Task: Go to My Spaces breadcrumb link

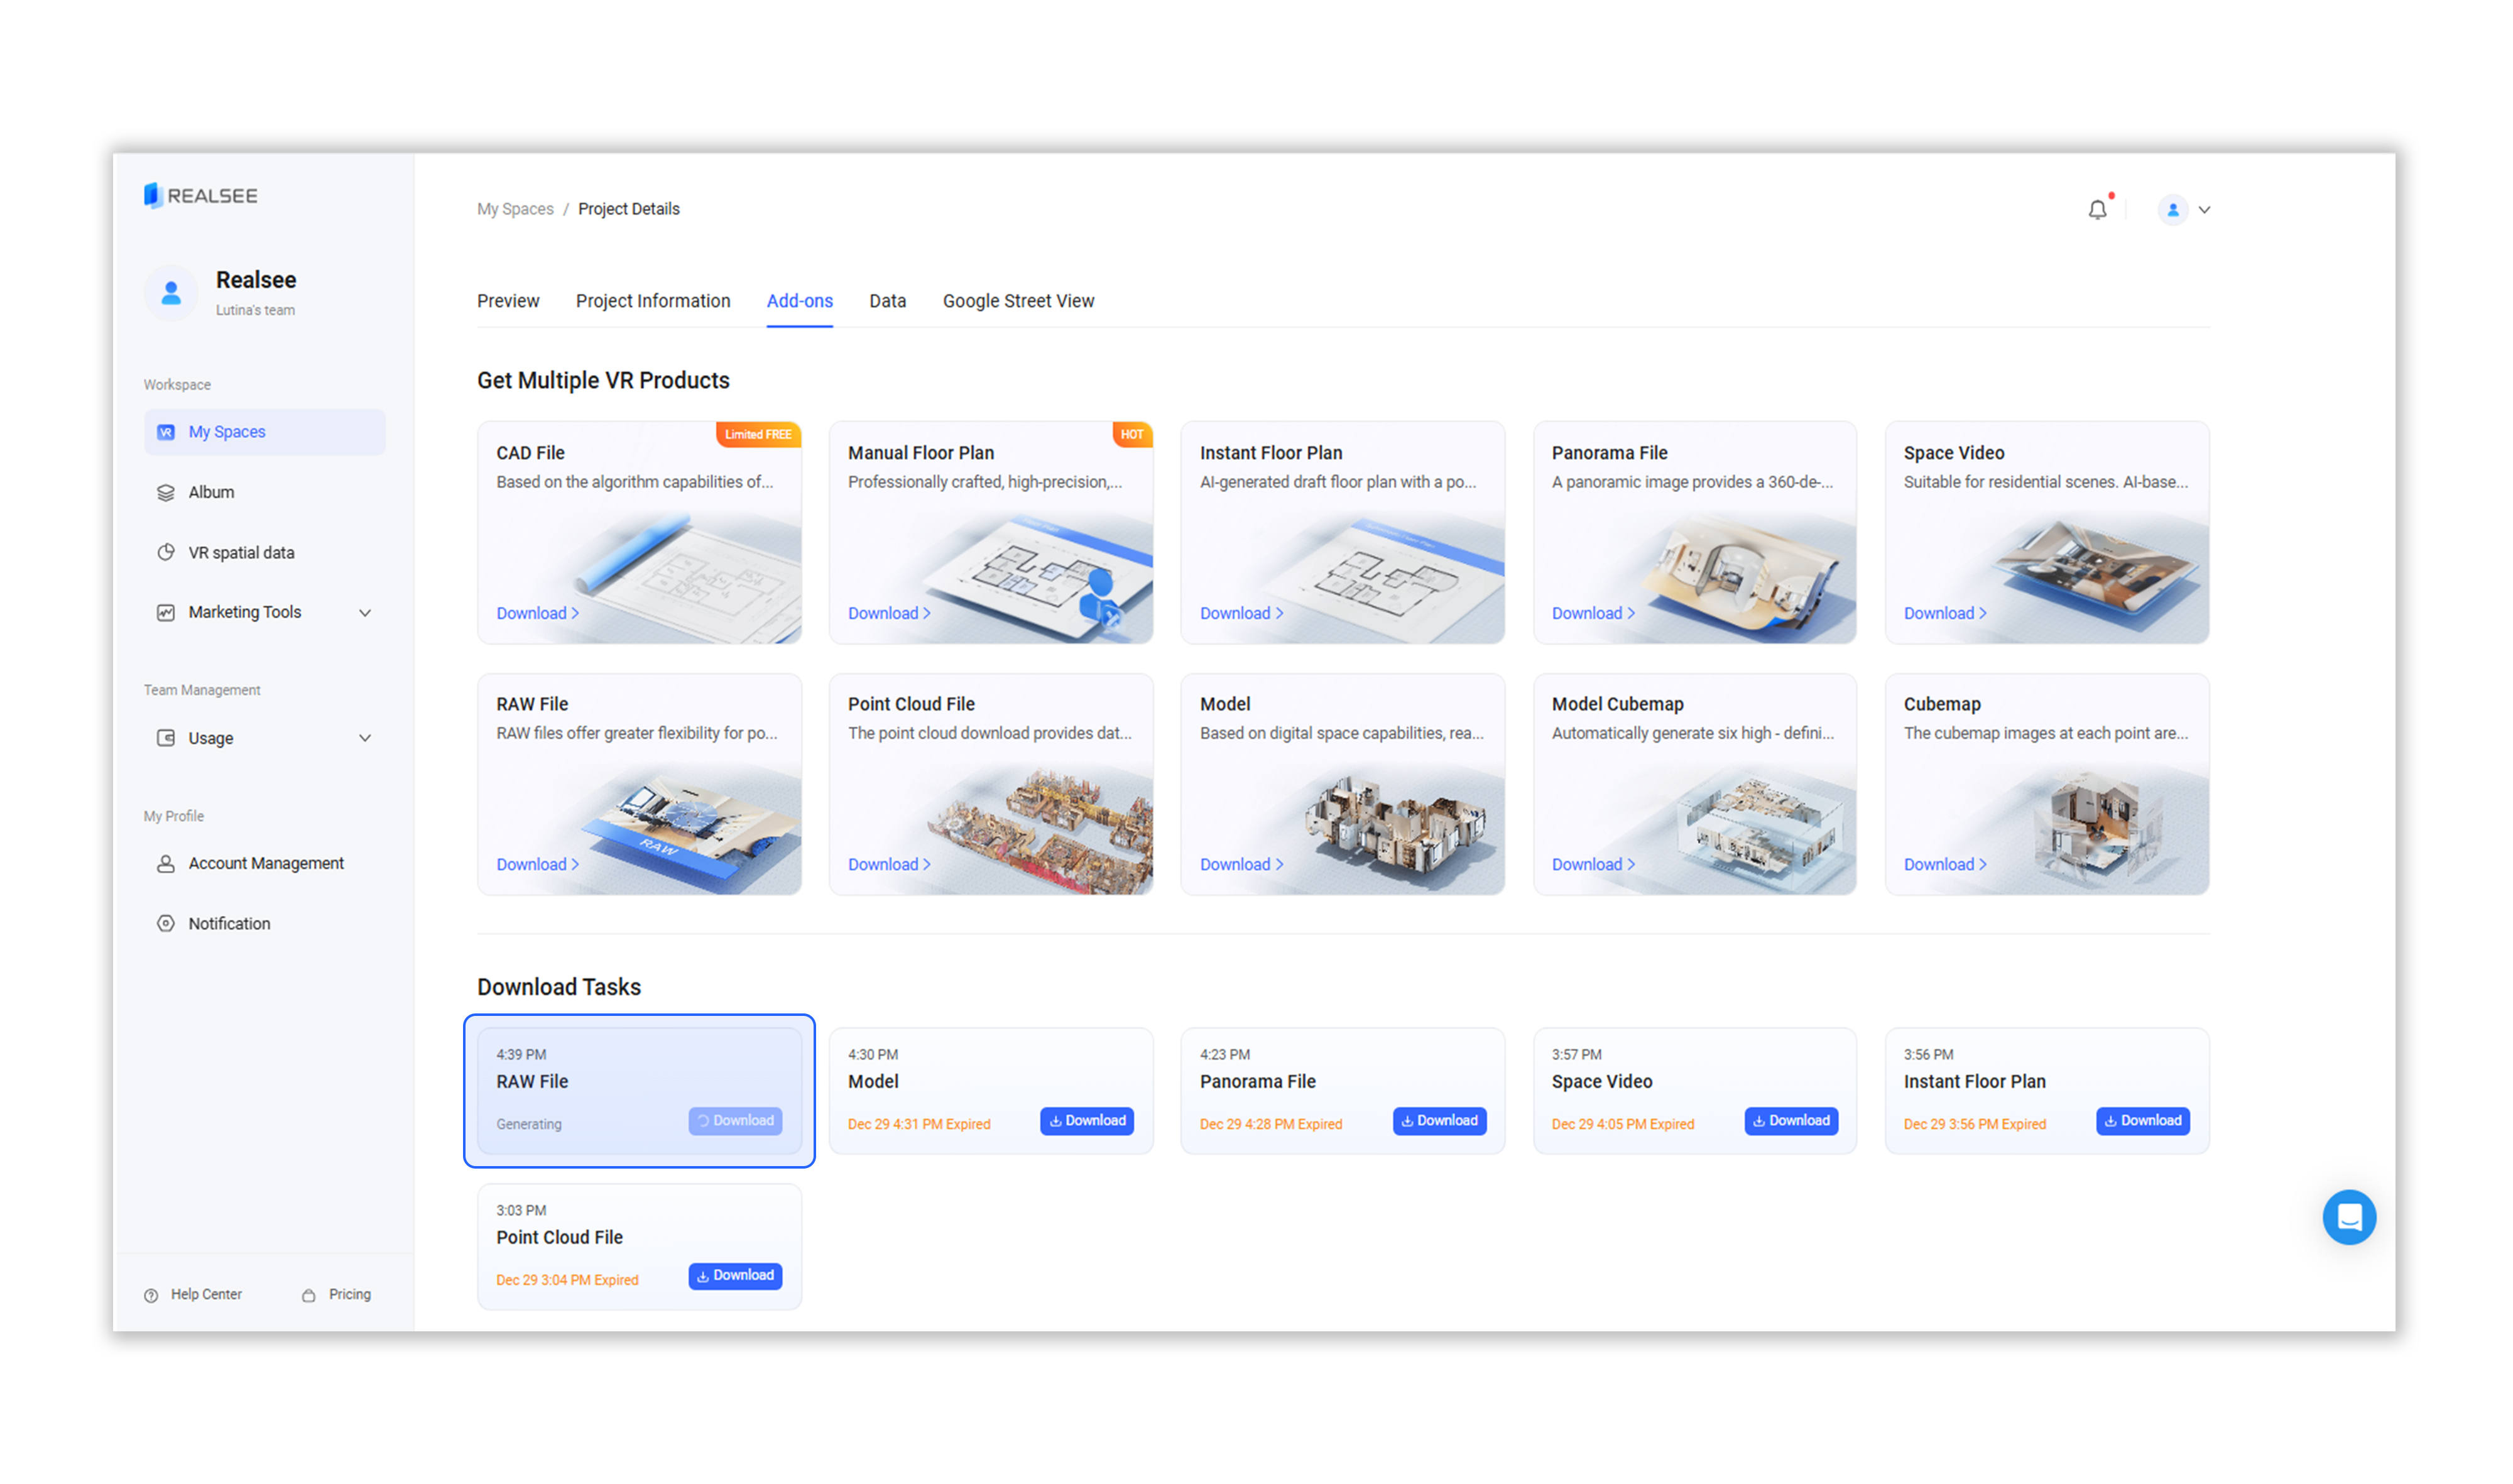Action: click(x=515, y=209)
